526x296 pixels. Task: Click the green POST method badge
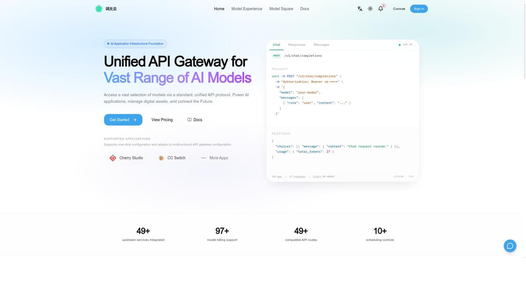click(x=277, y=56)
